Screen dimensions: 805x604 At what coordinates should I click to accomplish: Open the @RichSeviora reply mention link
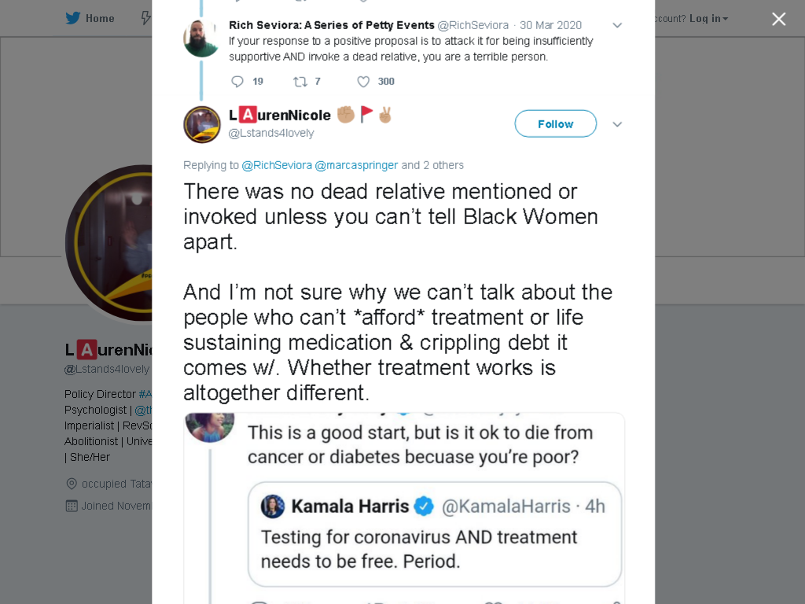click(277, 165)
